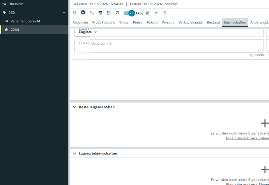
Task: Click the trash delete icon
Action: pos(165,13)
